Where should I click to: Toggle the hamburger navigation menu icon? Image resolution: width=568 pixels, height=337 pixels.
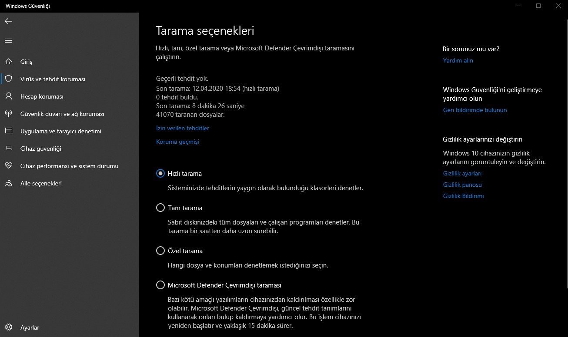tap(8, 41)
